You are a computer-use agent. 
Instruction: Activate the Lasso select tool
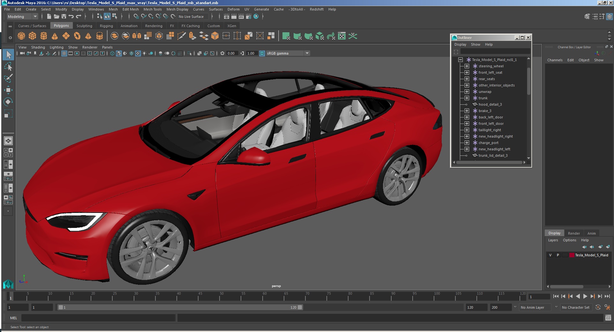click(x=8, y=66)
